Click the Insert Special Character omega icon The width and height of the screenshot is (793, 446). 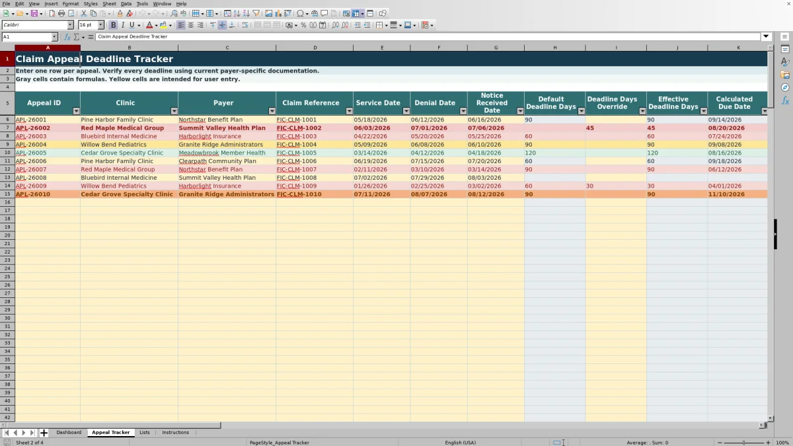301,13
